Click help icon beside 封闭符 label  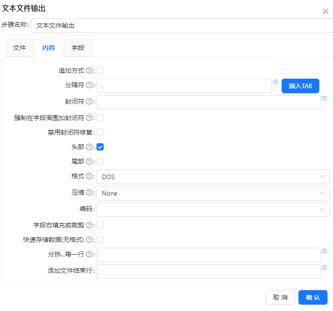(x=89, y=101)
